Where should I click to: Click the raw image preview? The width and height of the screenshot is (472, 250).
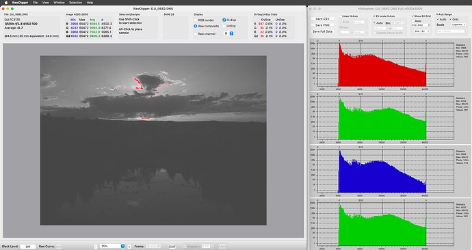point(153,140)
